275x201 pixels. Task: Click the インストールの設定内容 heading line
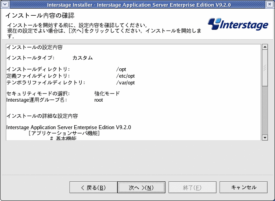[x=35, y=48]
